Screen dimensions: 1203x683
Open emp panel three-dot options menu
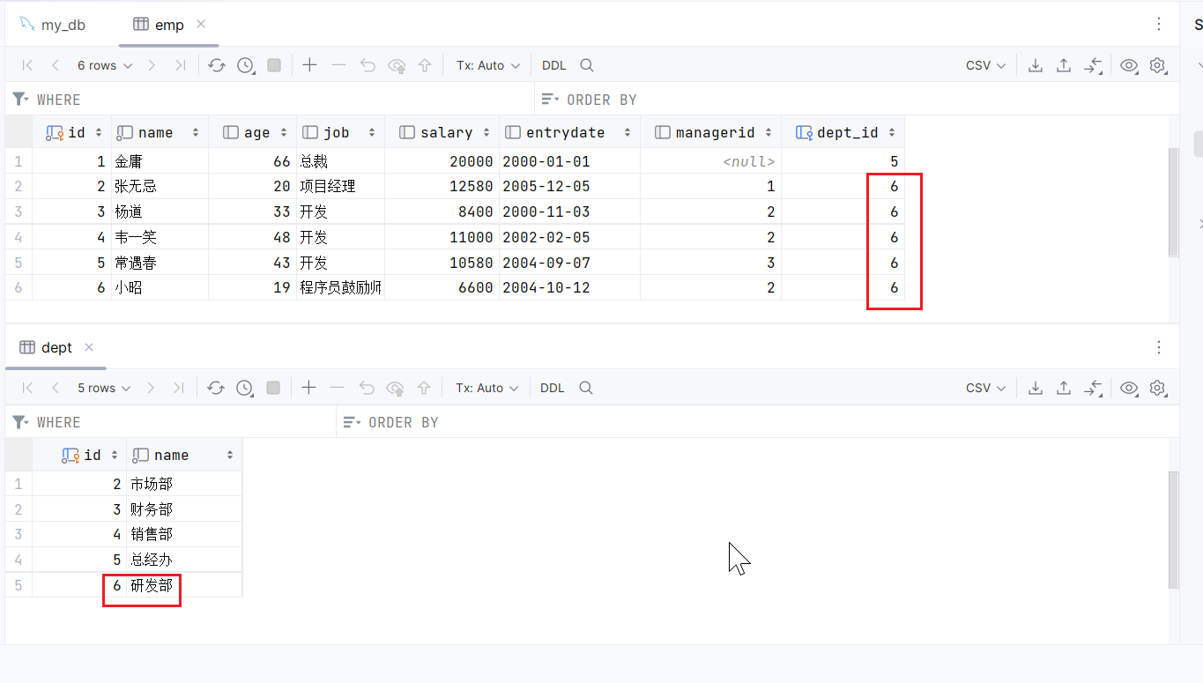[x=1158, y=25]
